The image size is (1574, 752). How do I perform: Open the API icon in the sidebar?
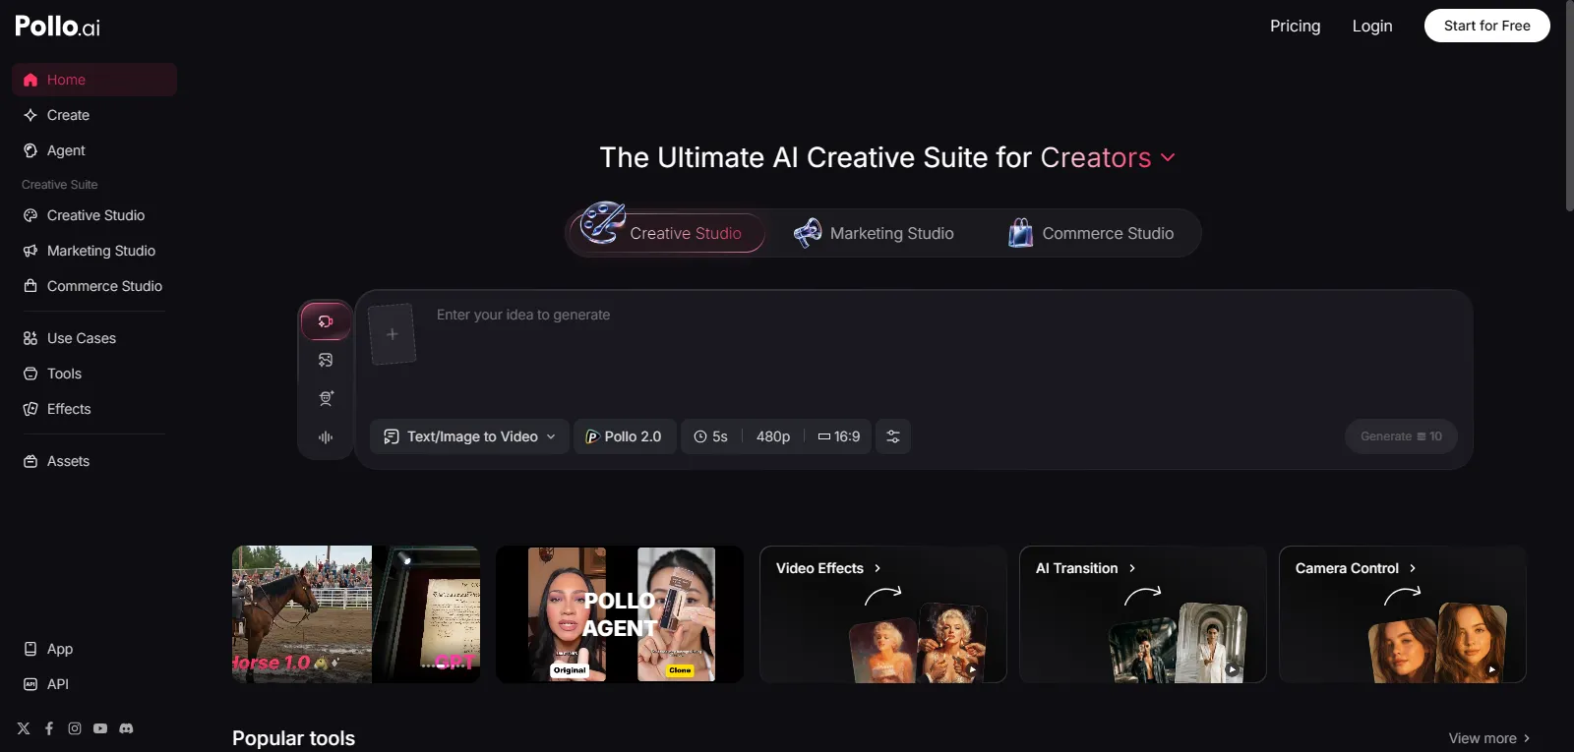coord(30,684)
